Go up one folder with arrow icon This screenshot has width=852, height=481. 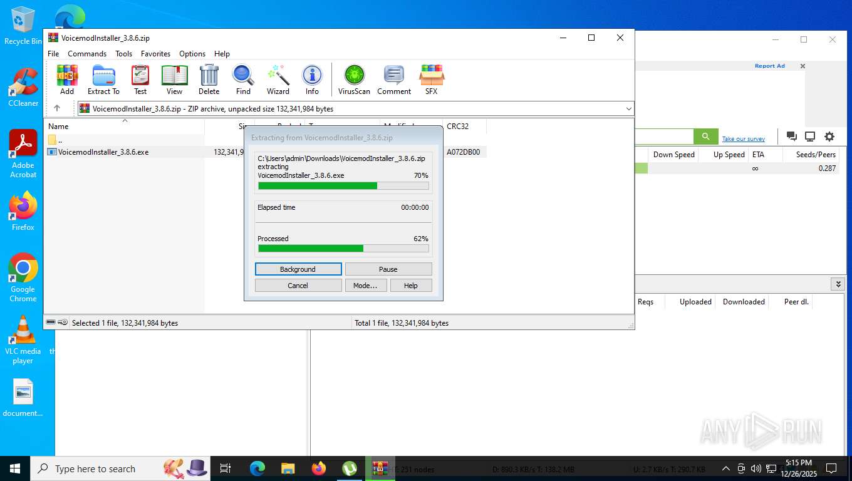[57, 108]
